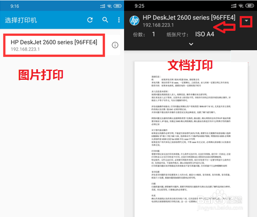Click battery icon in left status bar
Image resolution: width=257 pixels, height=217 pixels.
[117, 6]
